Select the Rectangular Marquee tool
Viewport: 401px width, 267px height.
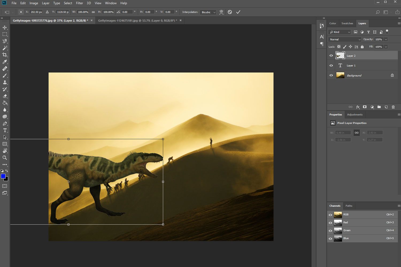5,34
